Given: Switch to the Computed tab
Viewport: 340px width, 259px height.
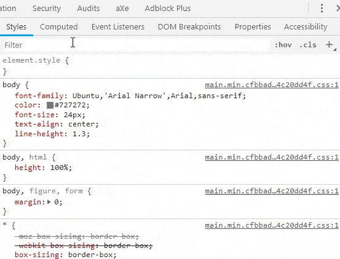Looking at the screenshot, I should pyautogui.click(x=59, y=27).
